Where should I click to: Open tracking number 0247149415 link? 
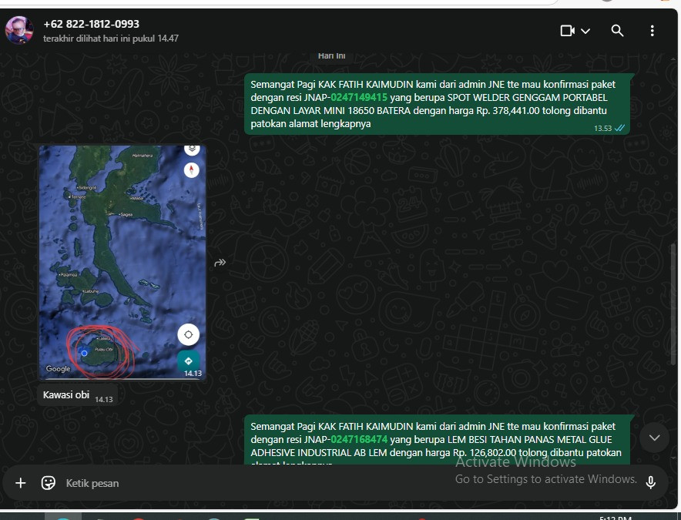point(359,97)
